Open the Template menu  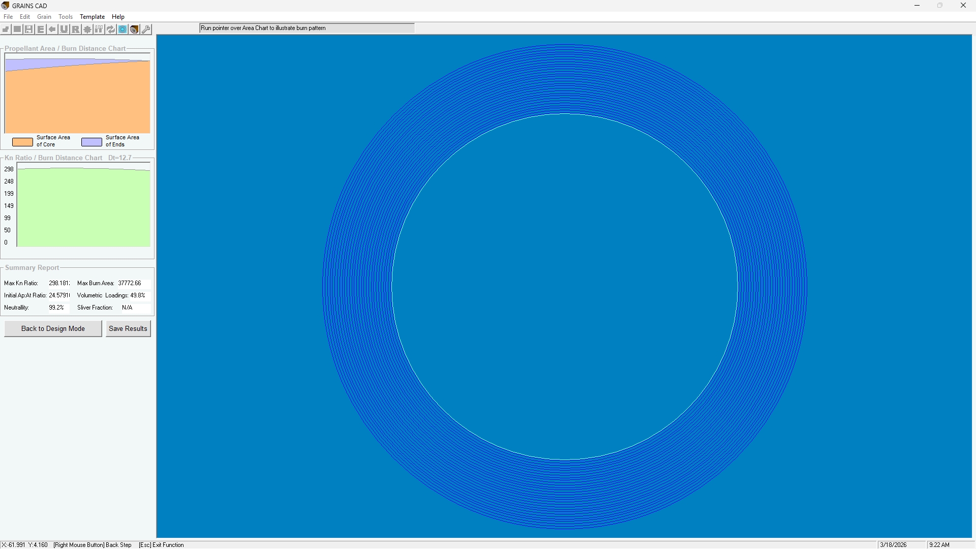click(x=92, y=17)
